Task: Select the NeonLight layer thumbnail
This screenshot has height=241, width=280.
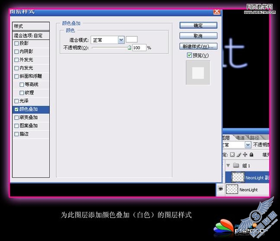Action: (x=232, y=189)
